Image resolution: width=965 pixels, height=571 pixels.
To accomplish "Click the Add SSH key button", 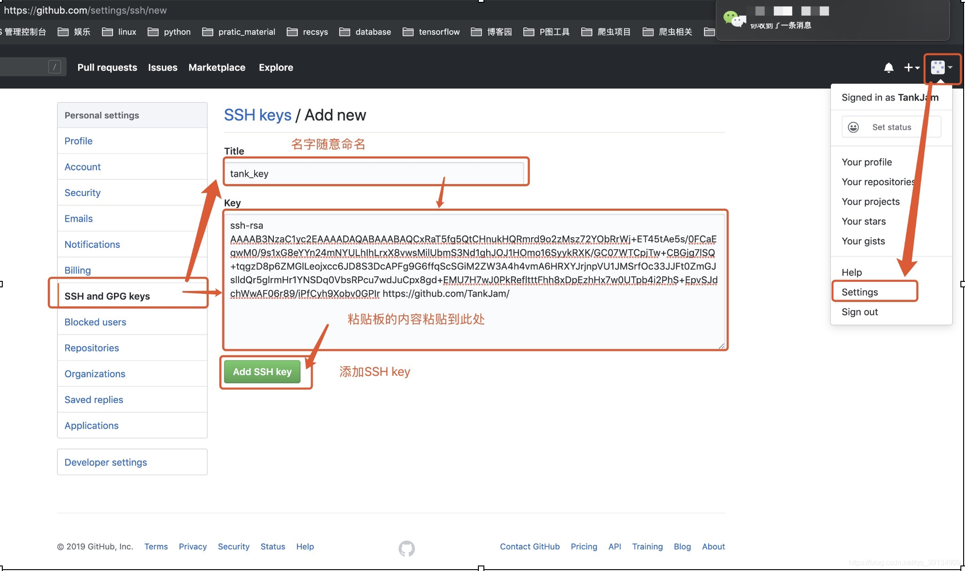I will (x=262, y=372).
